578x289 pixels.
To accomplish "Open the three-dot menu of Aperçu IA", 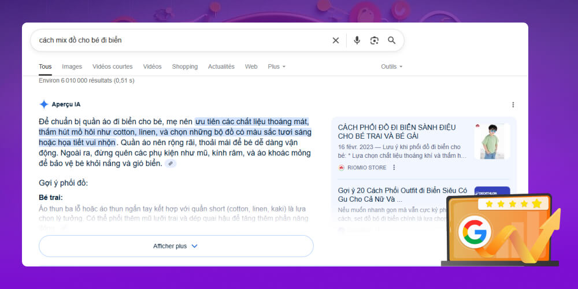I will 513,105.
